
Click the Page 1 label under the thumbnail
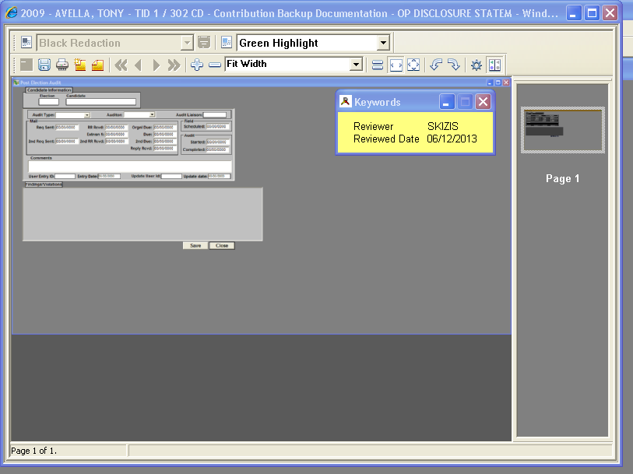563,179
